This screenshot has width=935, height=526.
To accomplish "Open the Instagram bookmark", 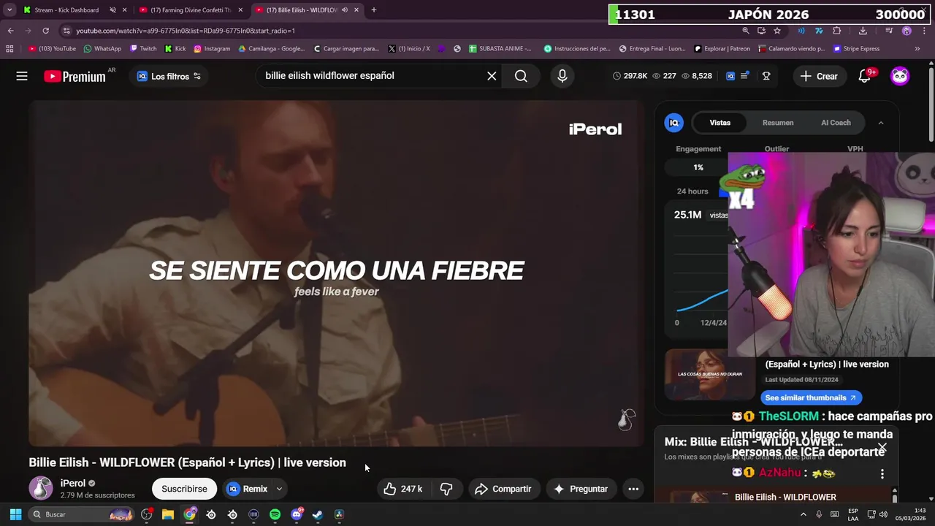I will (x=212, y=49).
